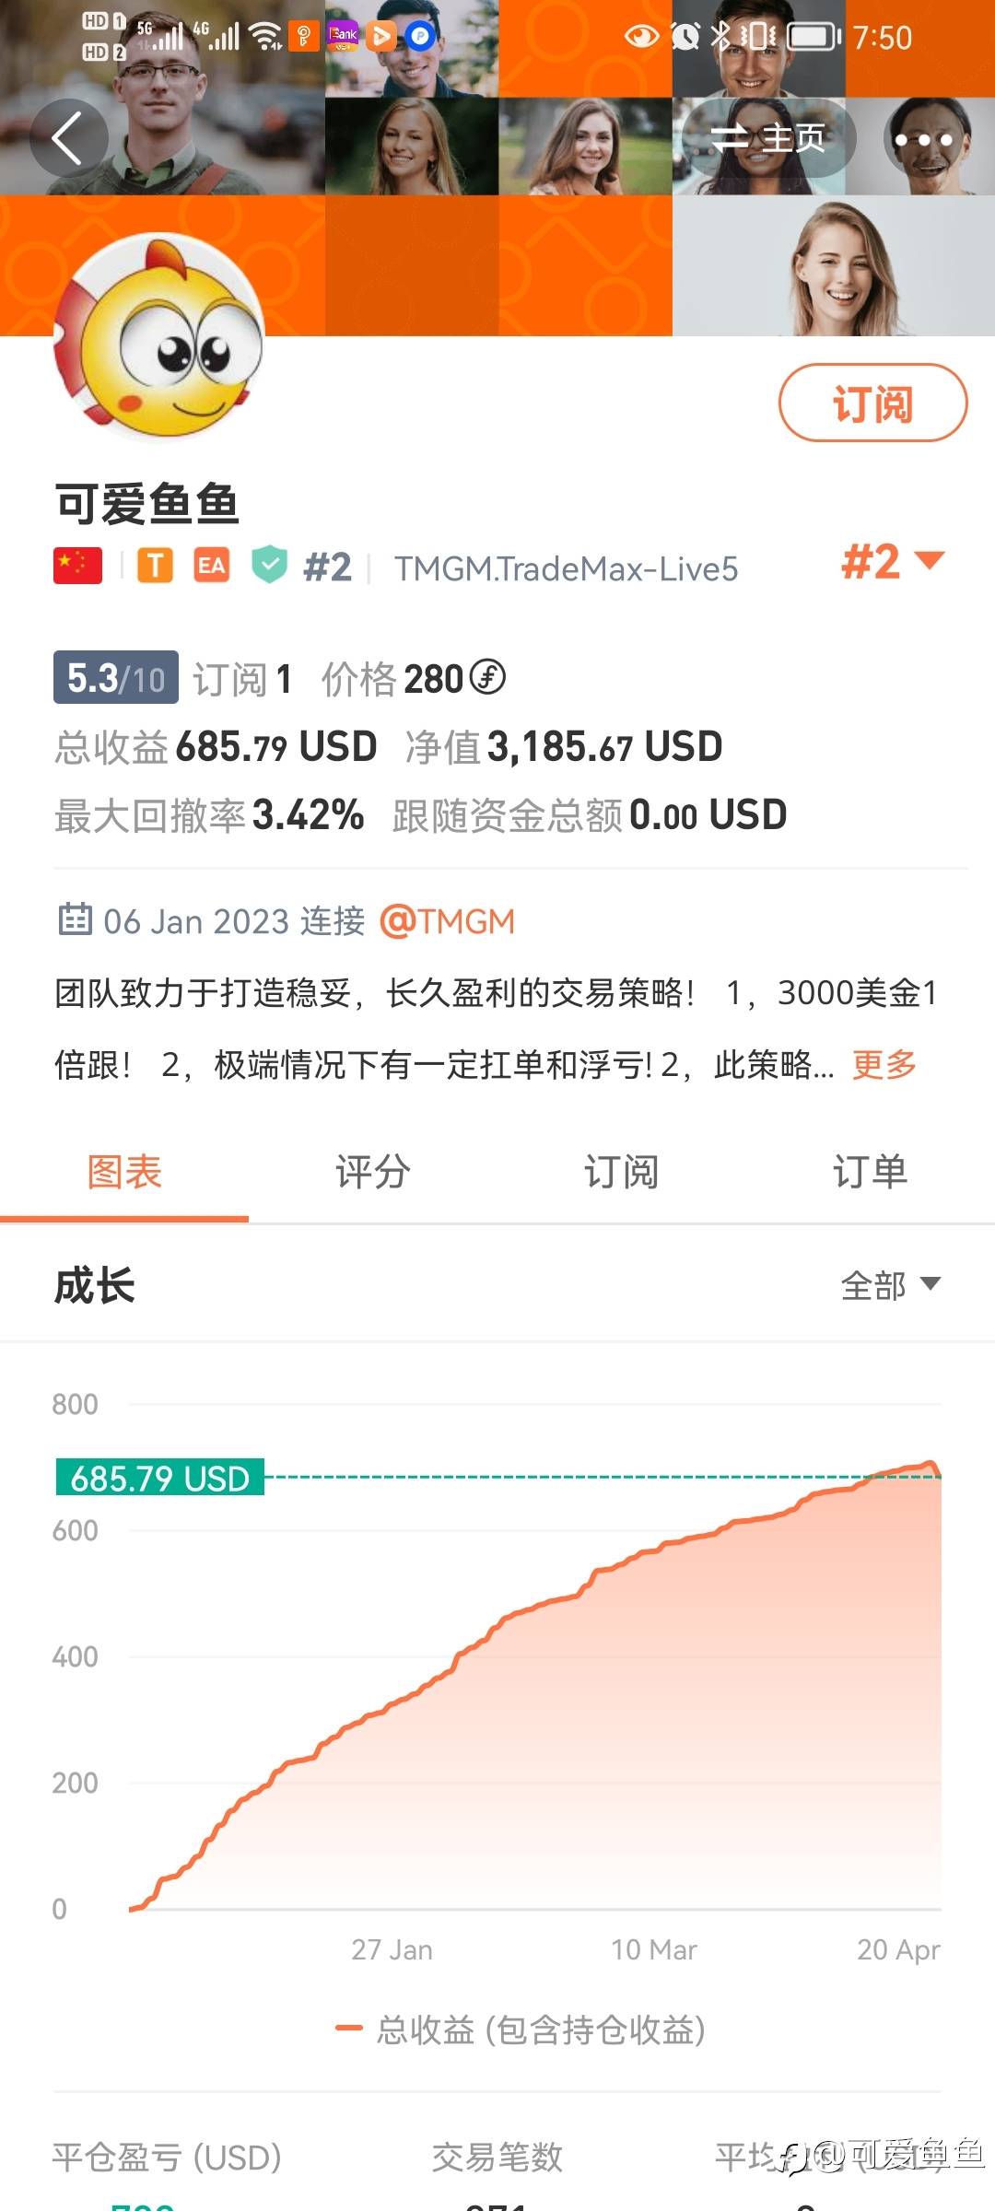The height and width of the screenshot is (2211, 995).
Task: Switch to the 评分 tab
Action: 373,1172
